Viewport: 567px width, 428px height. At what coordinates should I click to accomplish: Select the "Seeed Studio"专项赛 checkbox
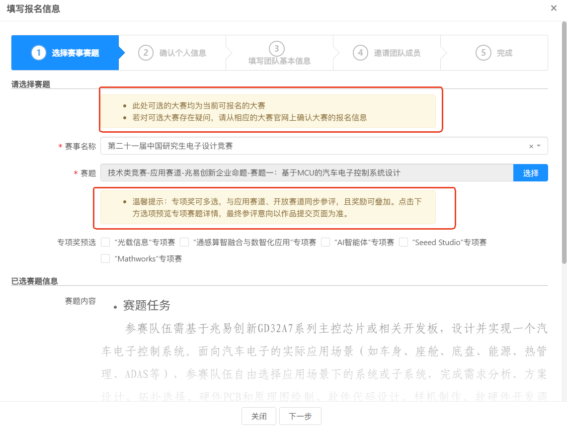(x=404, y=242)
